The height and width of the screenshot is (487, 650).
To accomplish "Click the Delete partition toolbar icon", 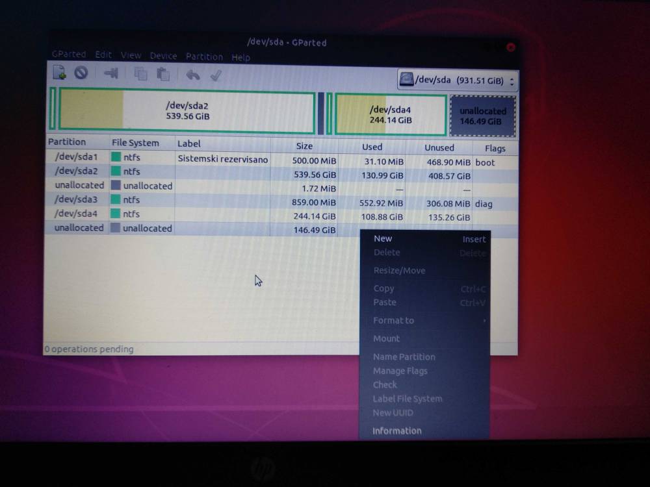I will tap(81, 73).
